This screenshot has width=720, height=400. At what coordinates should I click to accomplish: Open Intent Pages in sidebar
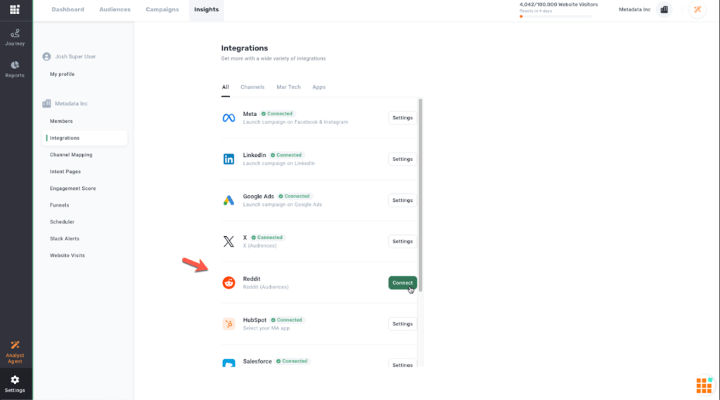coord(65,172)
